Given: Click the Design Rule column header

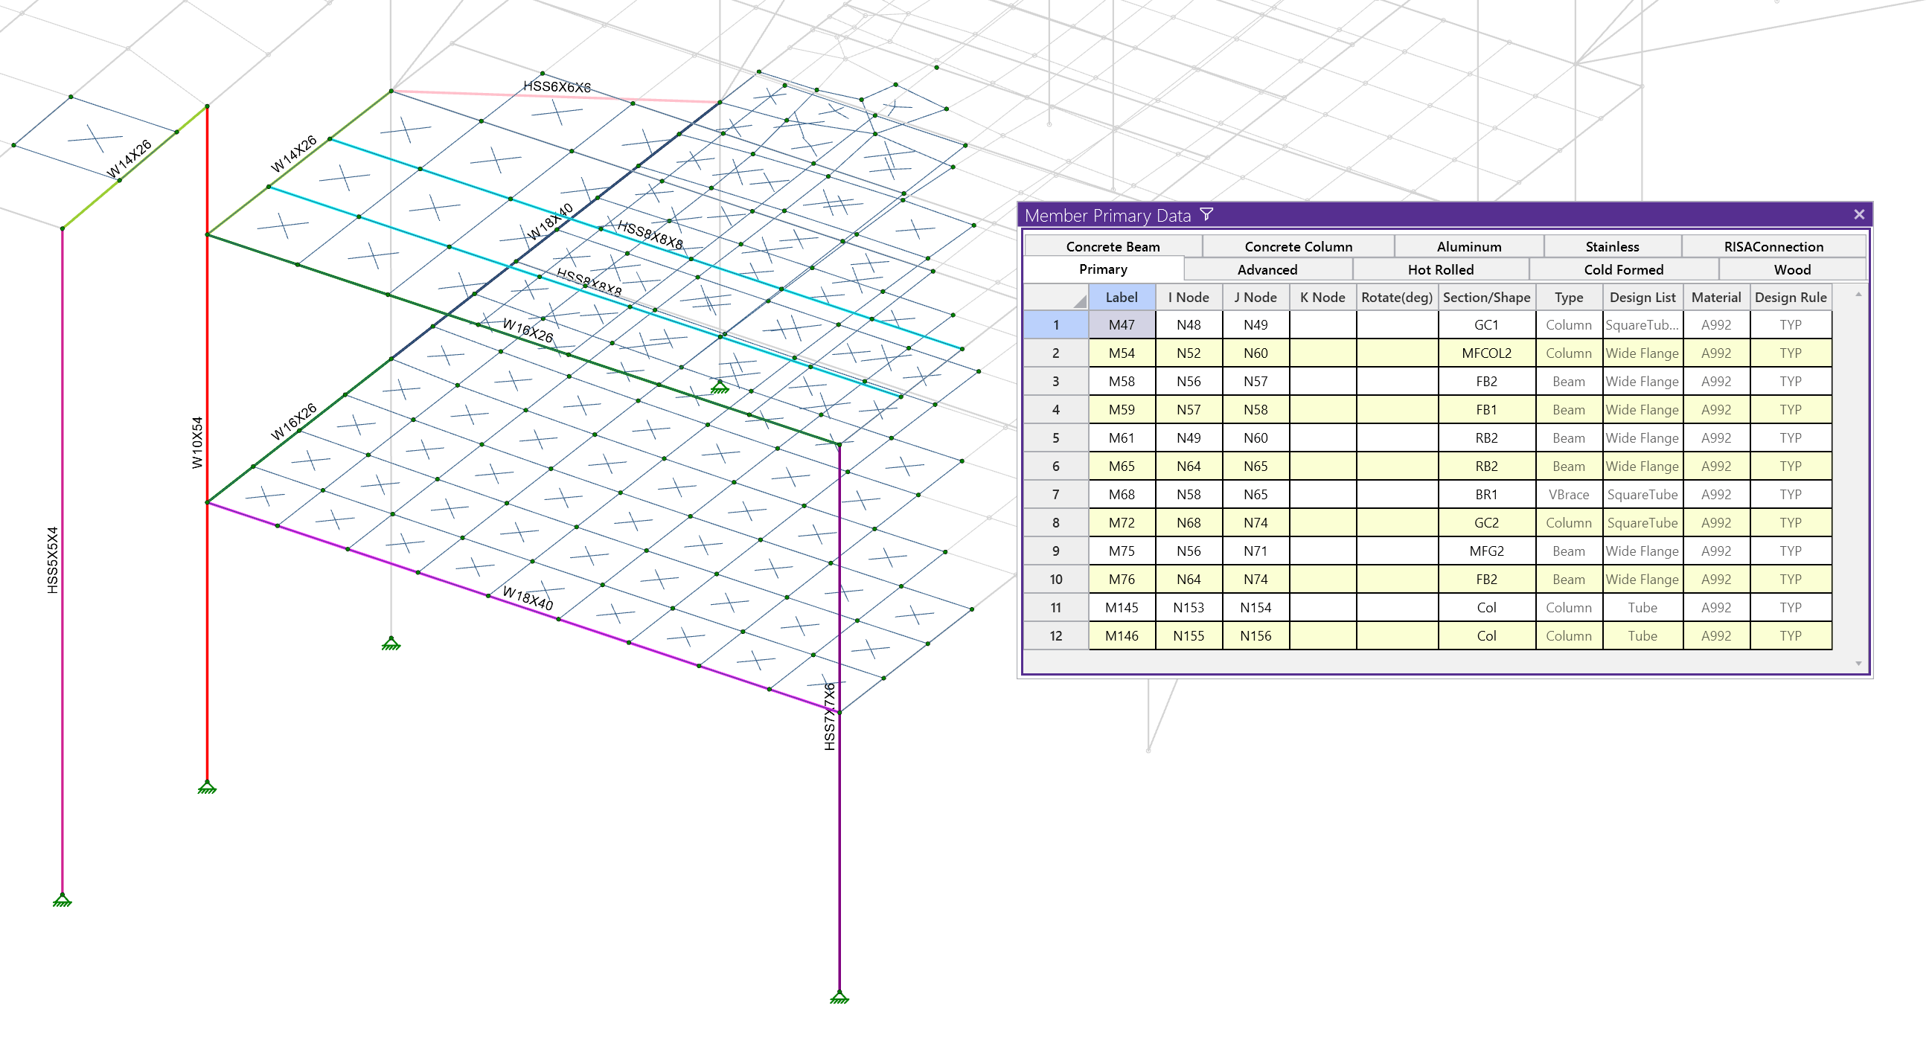Looking at the screenshot, I should pyautogui.click(x=1791, y=297).
